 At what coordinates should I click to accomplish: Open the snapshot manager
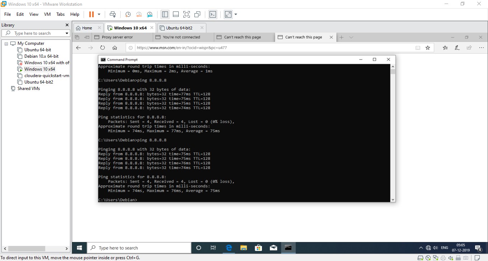(x=150, y=14)
